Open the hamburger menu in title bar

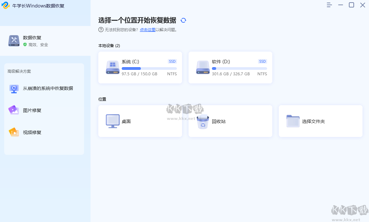329,5
